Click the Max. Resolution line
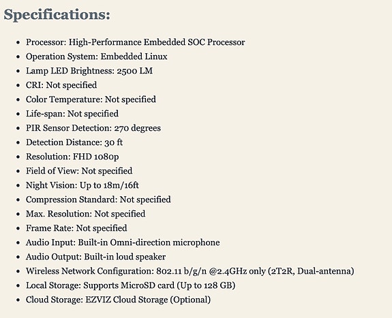Viewport: 392px width, 318px height. pyautogui.click(x=85, y=214)
